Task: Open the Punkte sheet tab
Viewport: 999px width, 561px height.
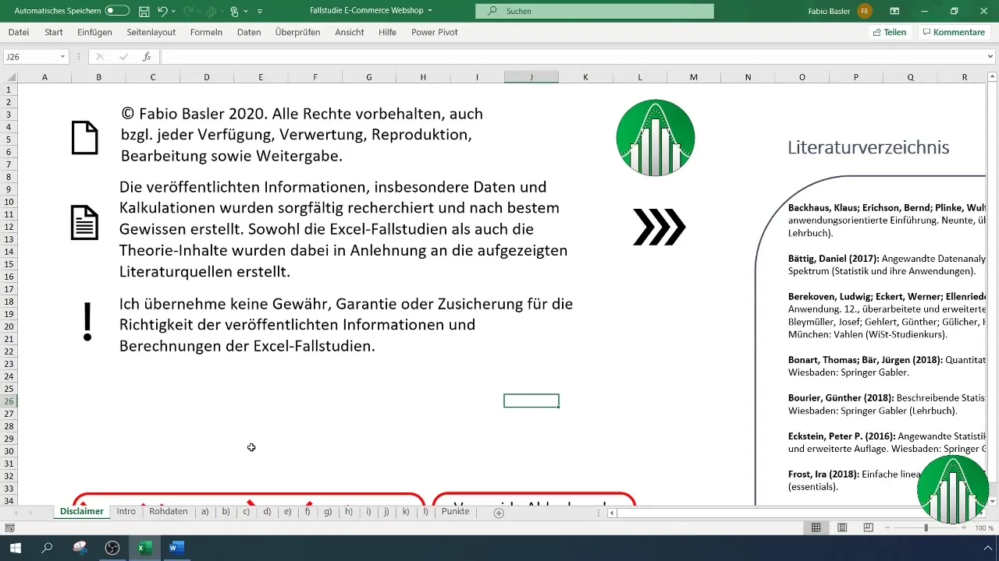Action: point(455,512)
